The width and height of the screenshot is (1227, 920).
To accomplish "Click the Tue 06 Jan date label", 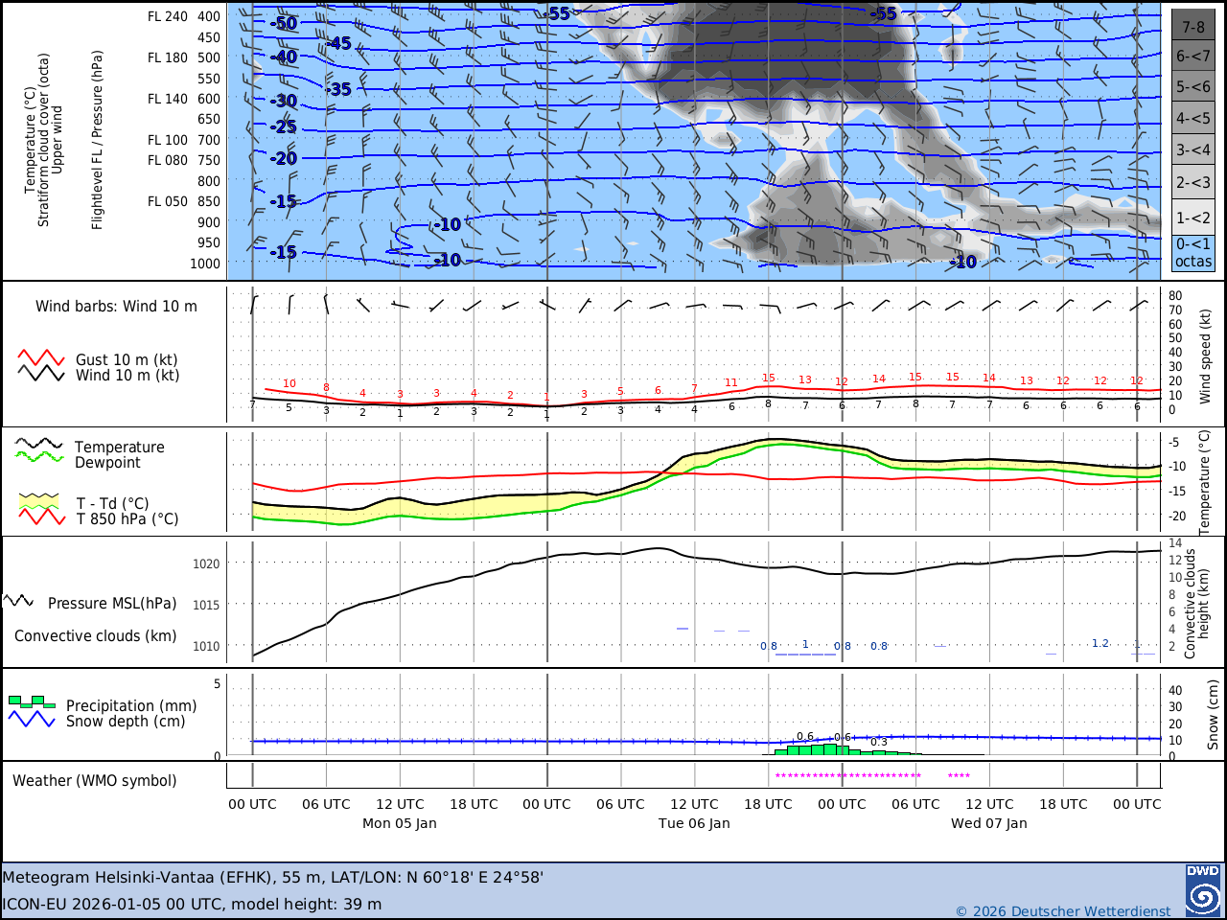I will coord(694,823).
